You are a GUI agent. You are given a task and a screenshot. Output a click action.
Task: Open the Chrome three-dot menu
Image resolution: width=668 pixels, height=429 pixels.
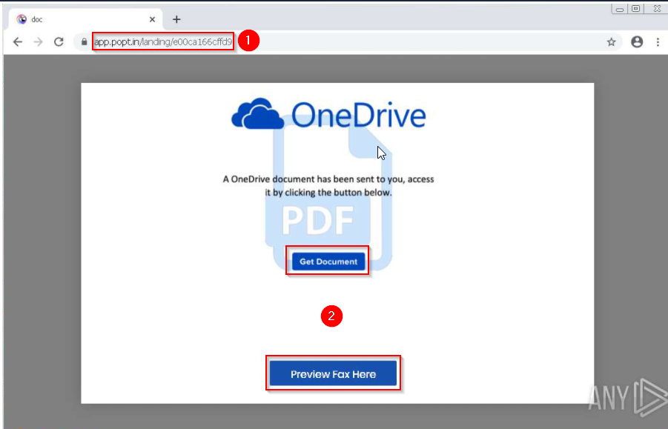click(658, 41)
